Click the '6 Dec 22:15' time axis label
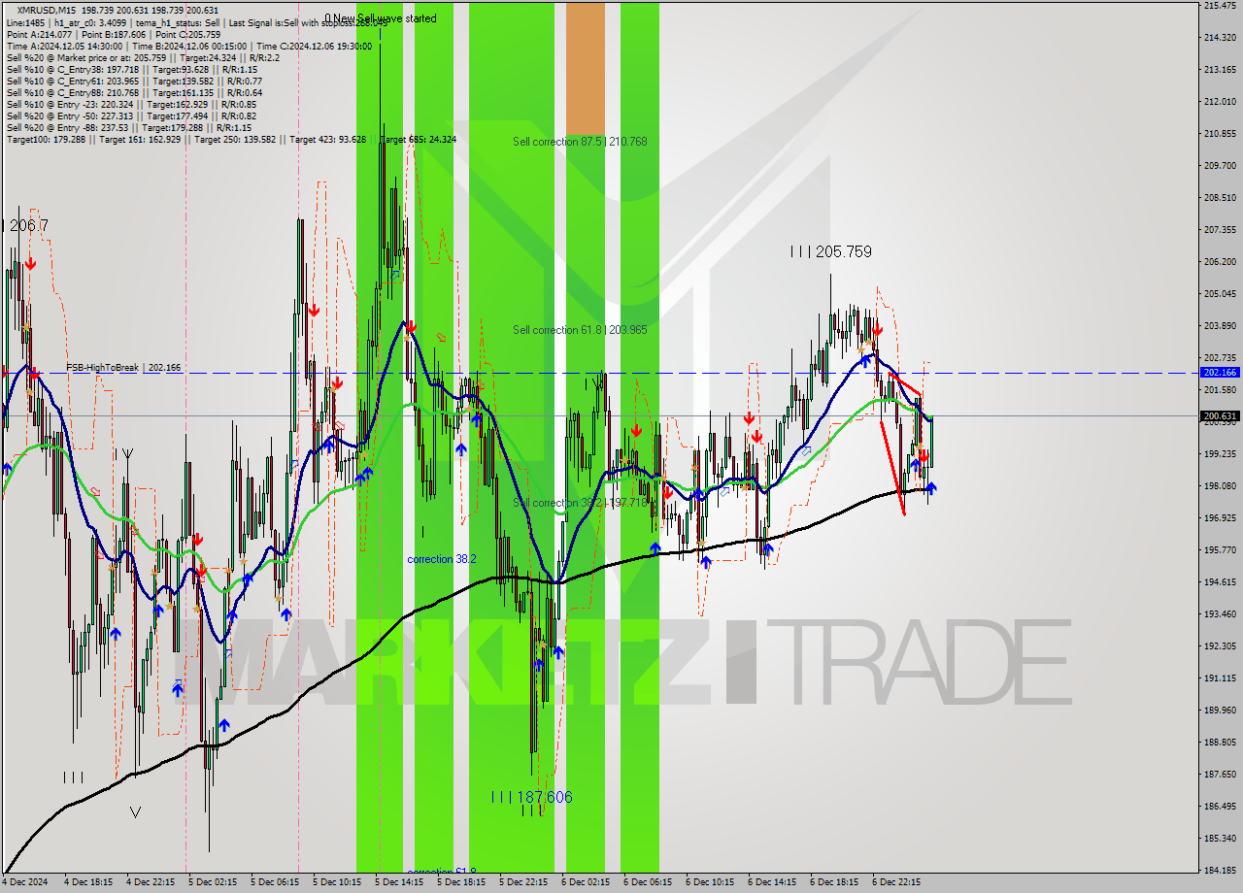The image size is (1243, 893). point(896,883)
